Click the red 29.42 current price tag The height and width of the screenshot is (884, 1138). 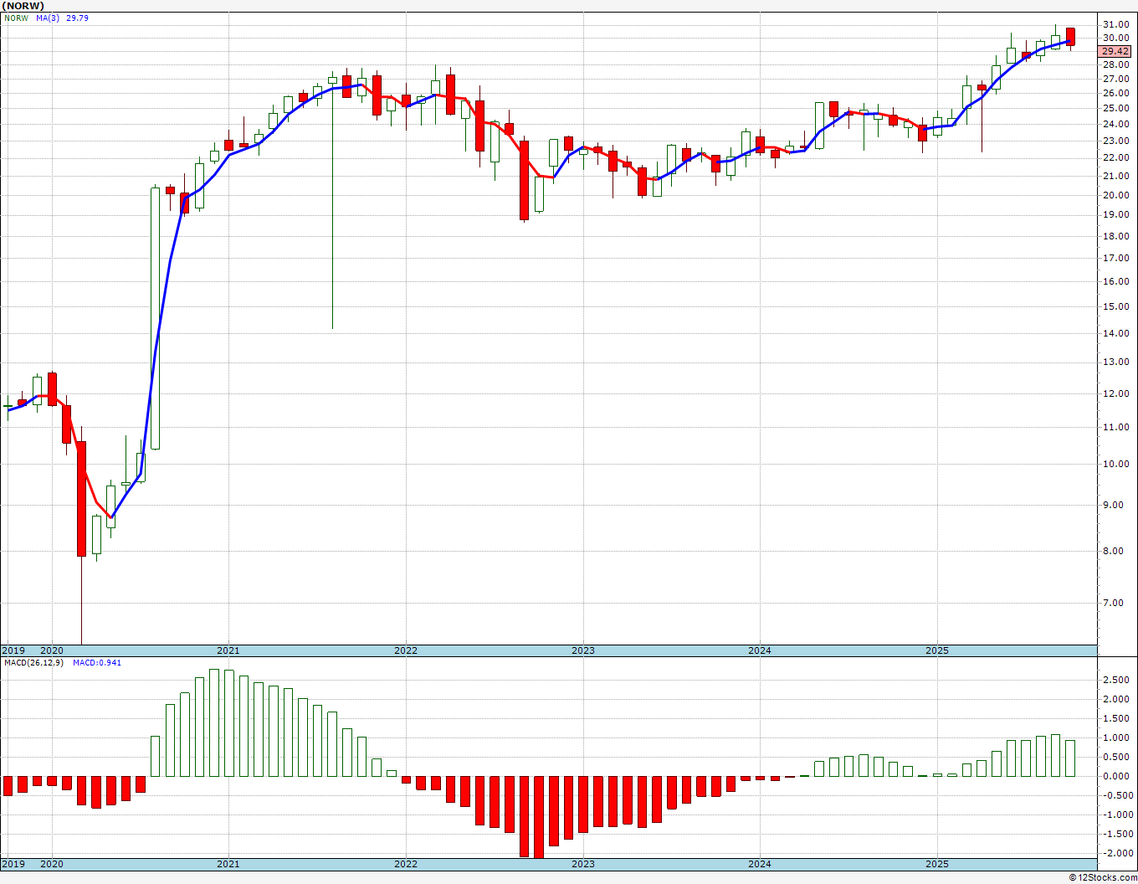coord(1115,51)
